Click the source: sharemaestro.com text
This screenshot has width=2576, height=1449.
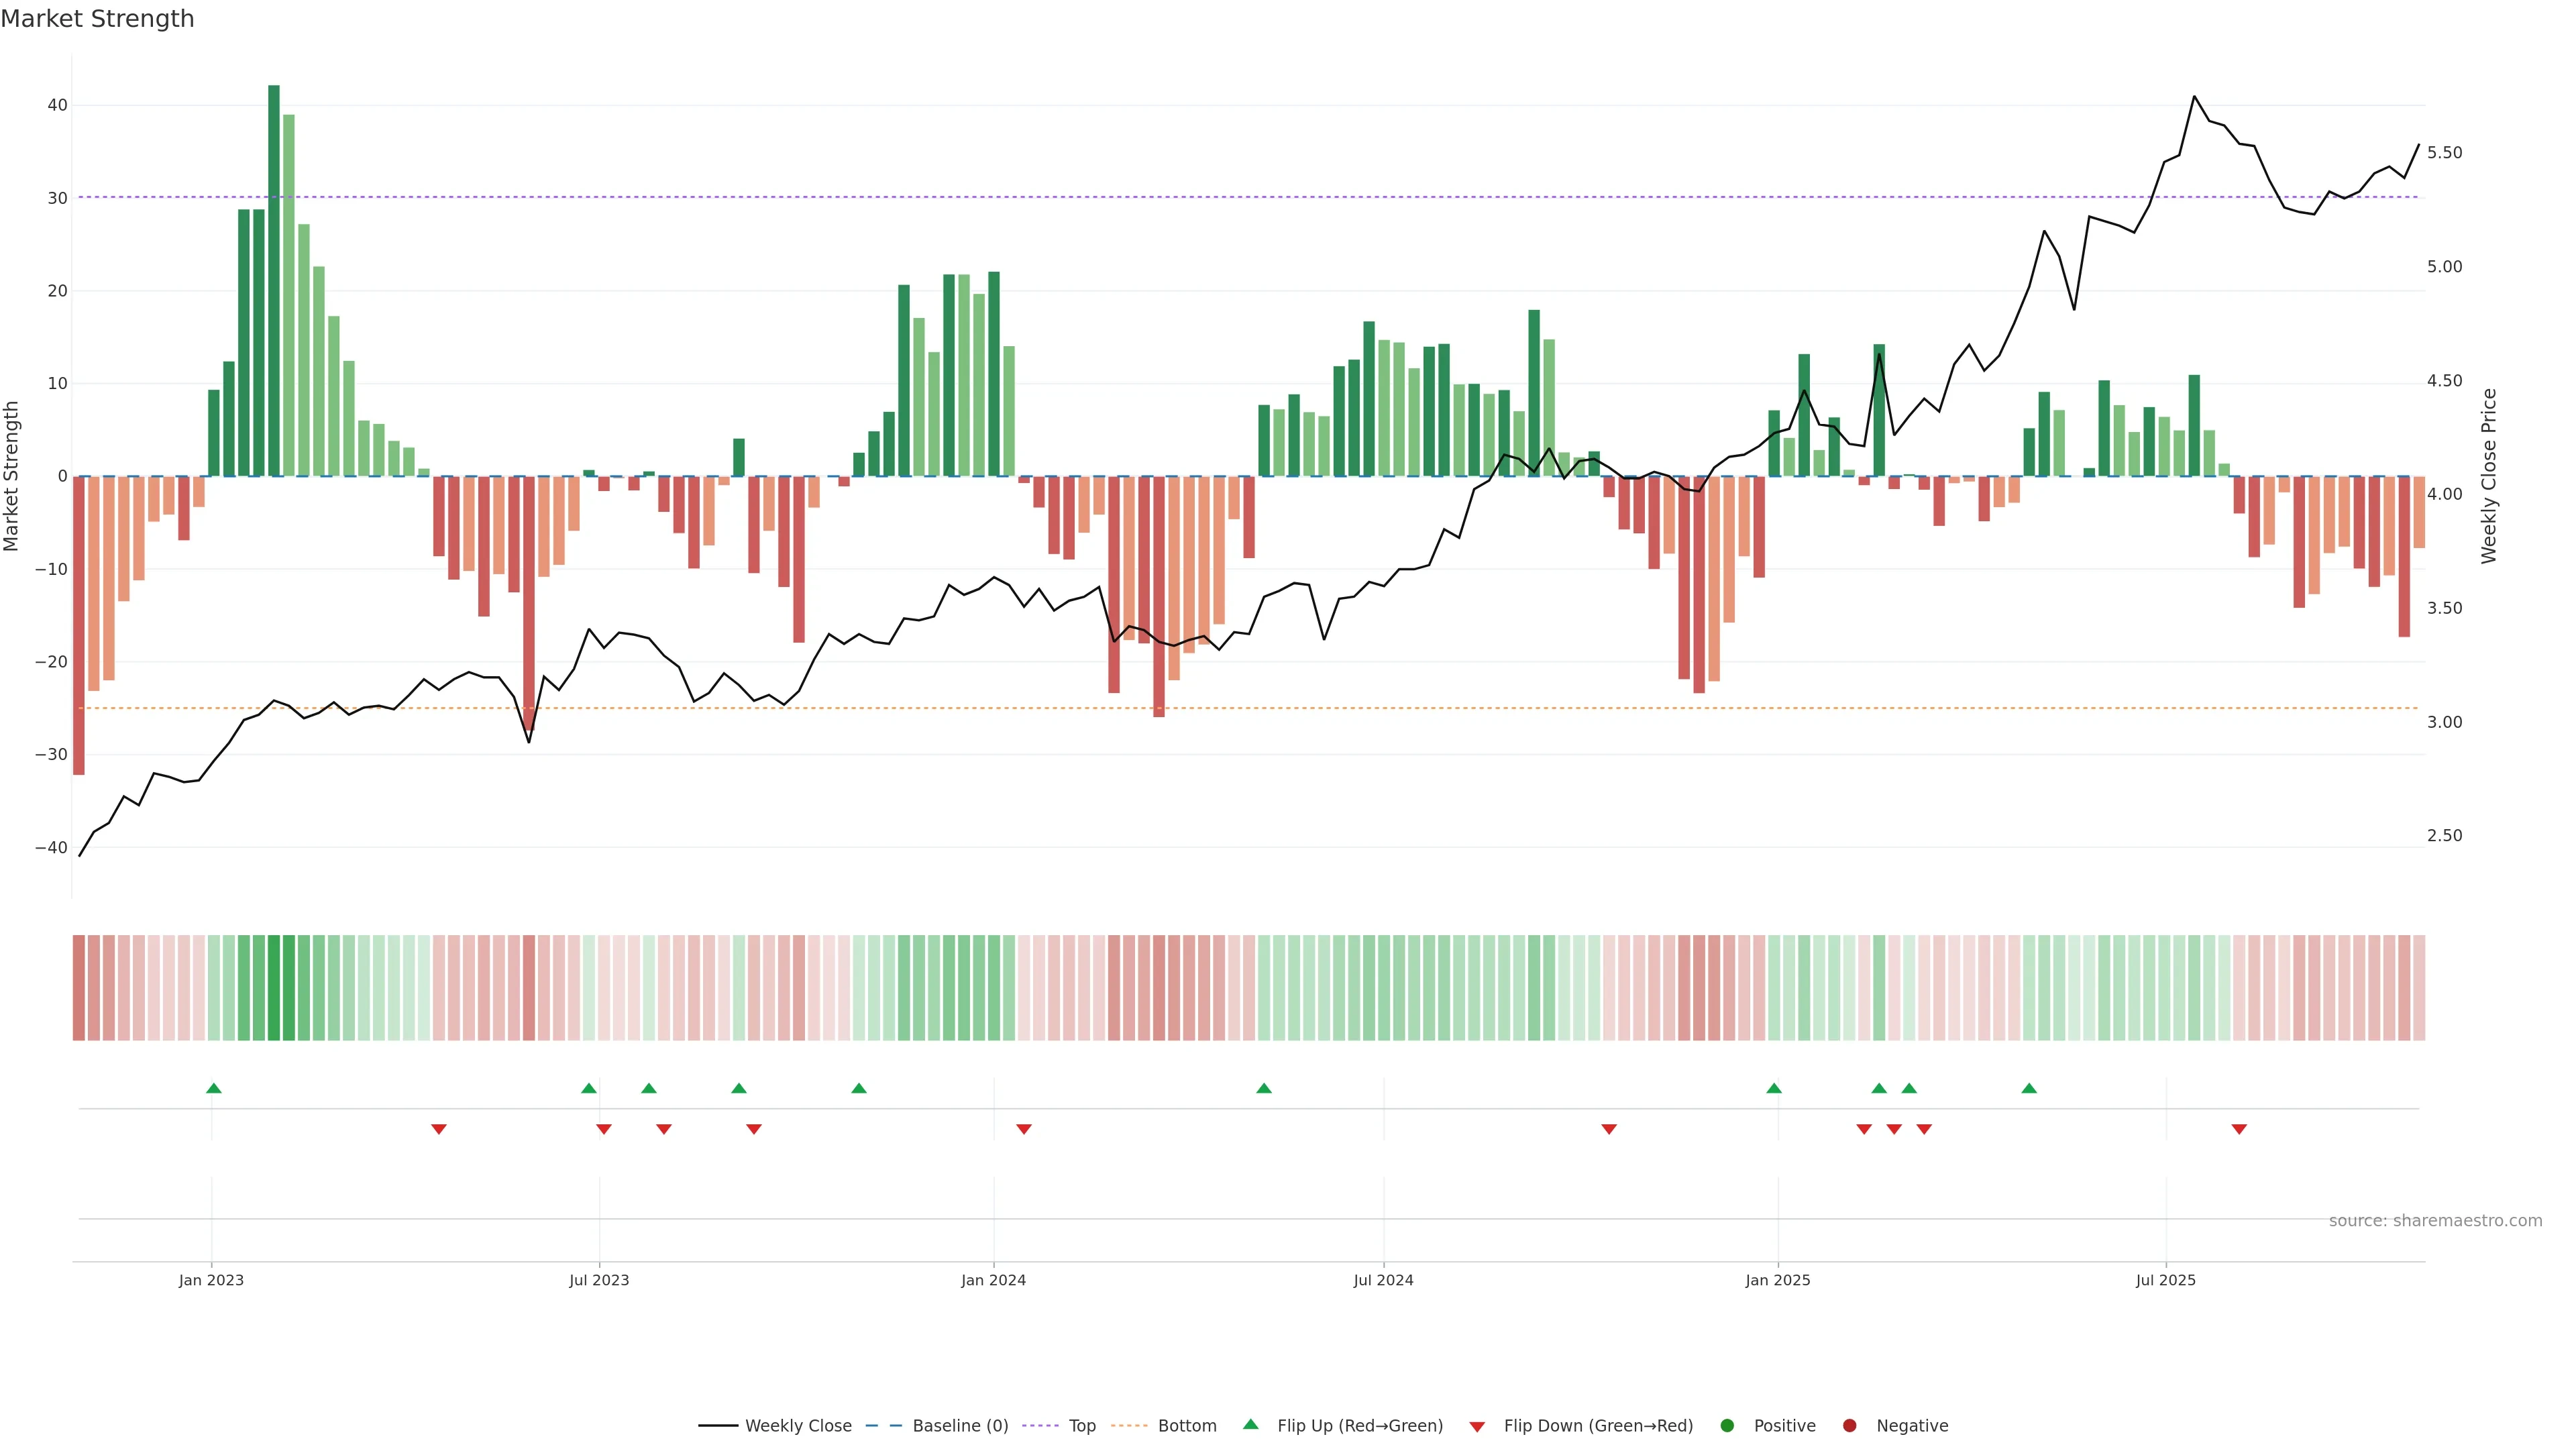tap(2435, 1221)
